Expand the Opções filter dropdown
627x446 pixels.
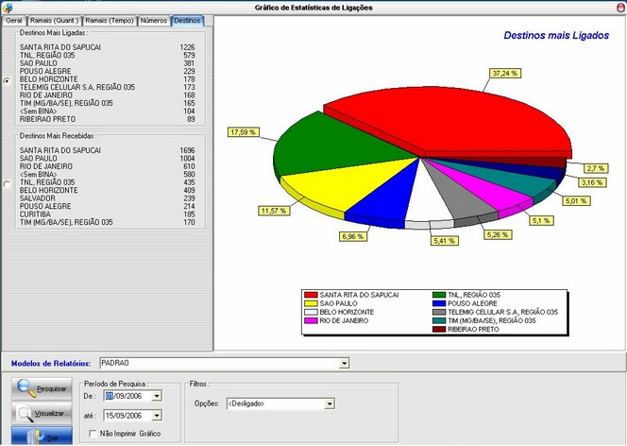click(330, 403)
